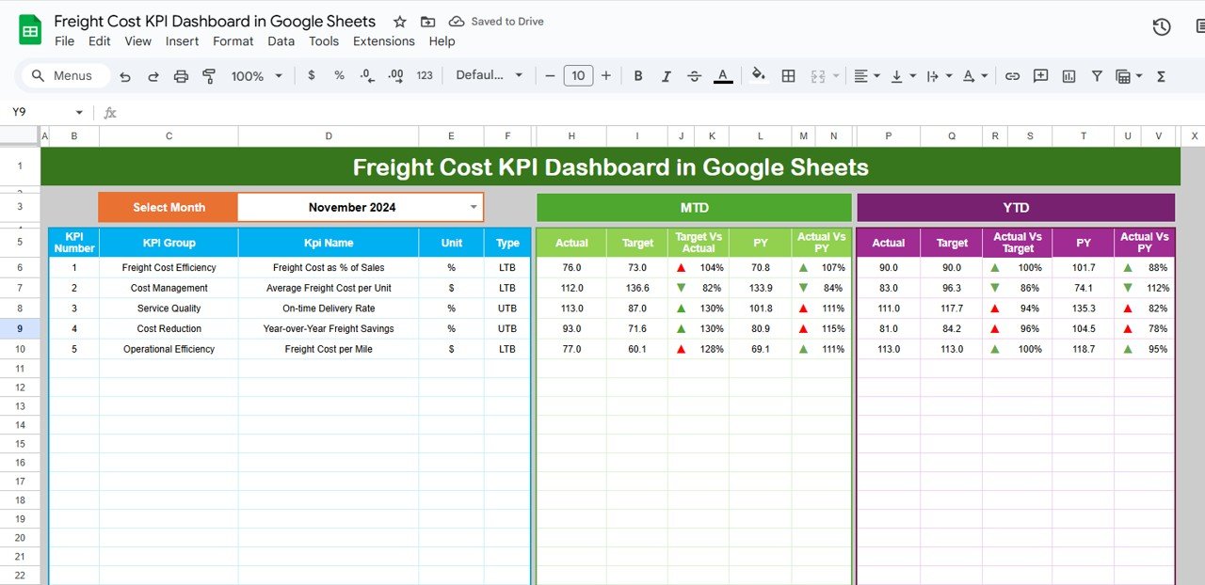Insert a chart
The width and height of the screenshot is (1205, 585).
click(x=1068, y=75)
